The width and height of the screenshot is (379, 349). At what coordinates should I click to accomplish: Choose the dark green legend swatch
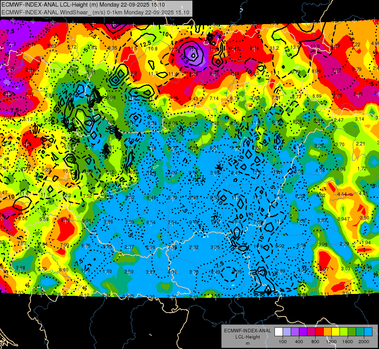pyautogui.click(x=352, y=332)
